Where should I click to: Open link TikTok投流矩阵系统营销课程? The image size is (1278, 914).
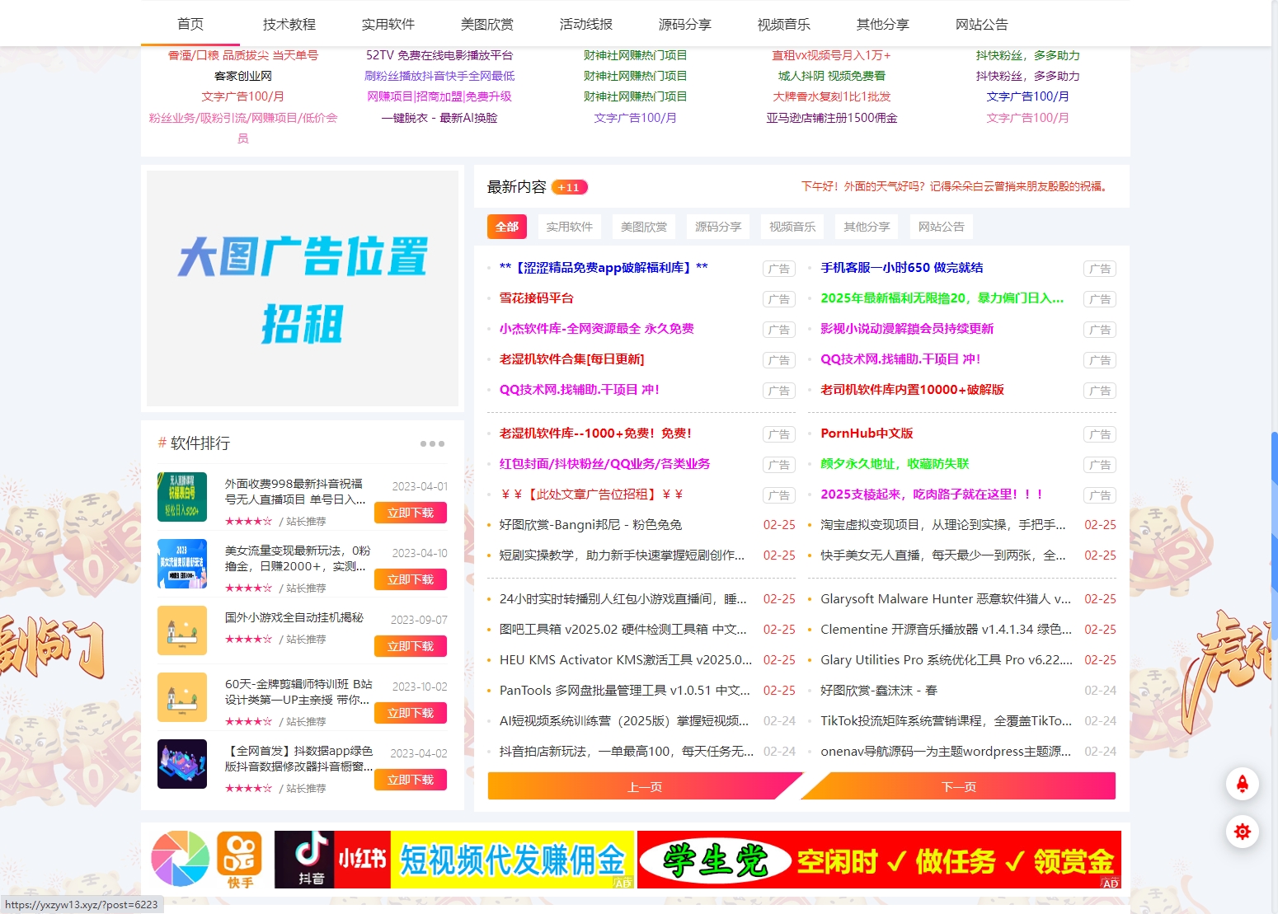946,721
